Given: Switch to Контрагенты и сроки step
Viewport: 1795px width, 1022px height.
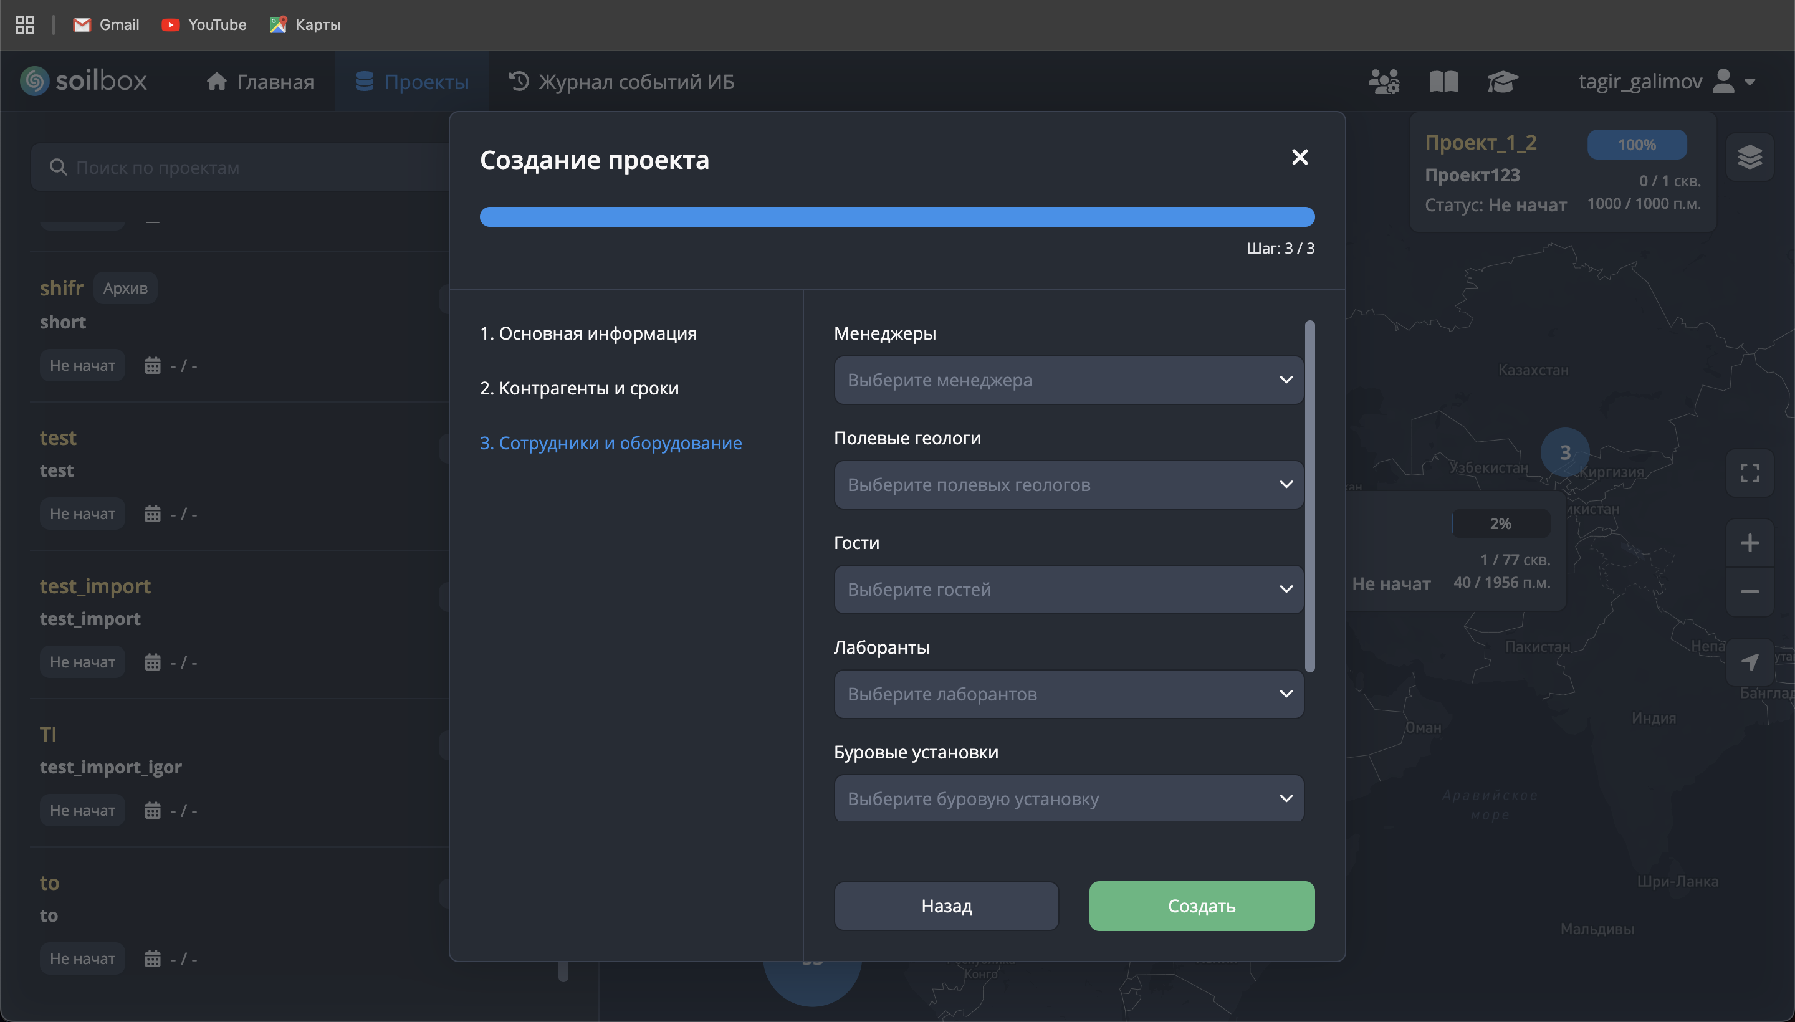Looking at the screenshot, I should click(x=579, y=388).
